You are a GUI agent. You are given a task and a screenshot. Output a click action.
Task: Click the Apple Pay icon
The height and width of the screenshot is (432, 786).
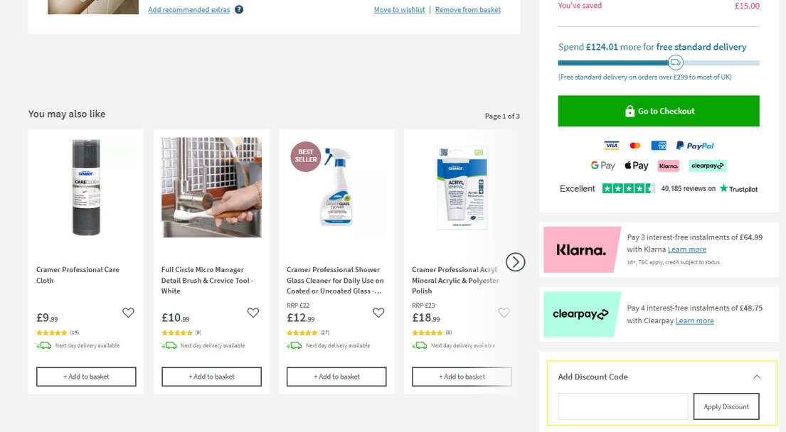pos(636,166)
